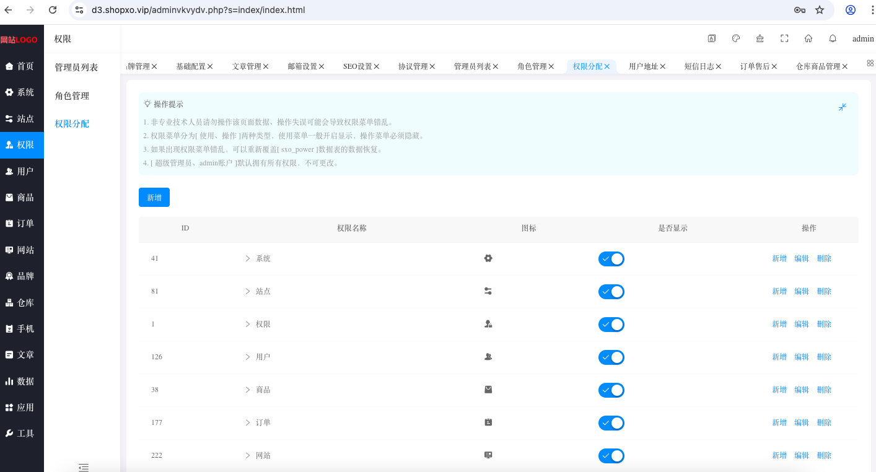Open 仓库 in the left sidebar

[22, 303]
